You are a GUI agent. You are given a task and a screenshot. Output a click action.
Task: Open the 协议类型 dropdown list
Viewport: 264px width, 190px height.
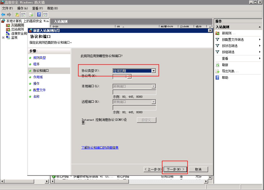[x=154, y=71]
